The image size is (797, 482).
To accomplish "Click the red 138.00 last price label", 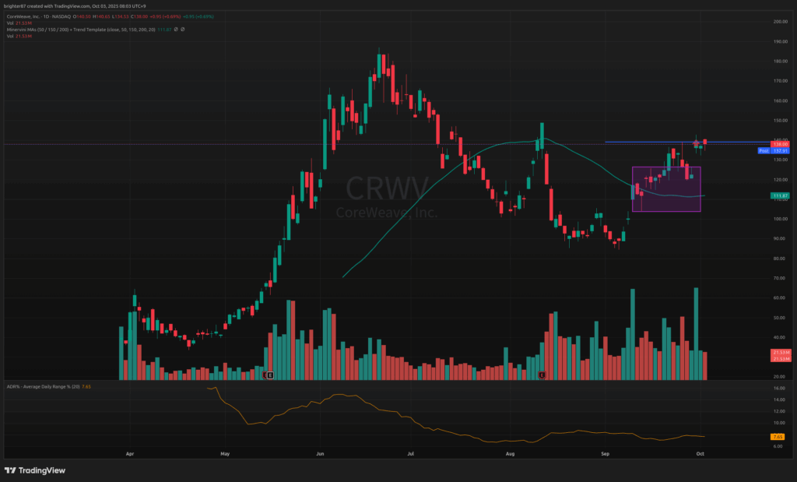I will click(x=781, y=144).
